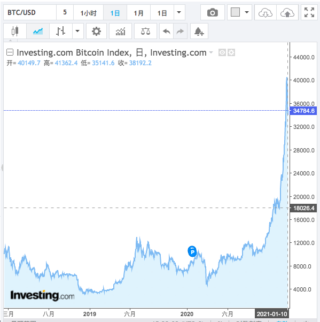The height and width of the screenshot is (322, 320).
Task: Redo the chart action
Action: click(x=181, y=31)
